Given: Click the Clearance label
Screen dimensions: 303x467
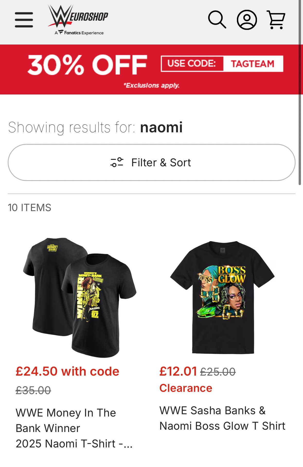Looking at the screenshot, I should (186, 388).
